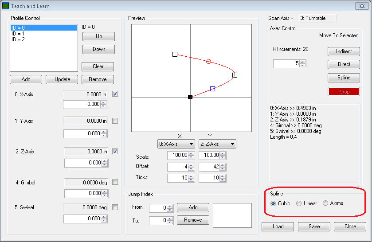The height and width of the screenshot is (242, 372).
Task: Select ID = 2 in the profile list
Action: tap(18, 39)
